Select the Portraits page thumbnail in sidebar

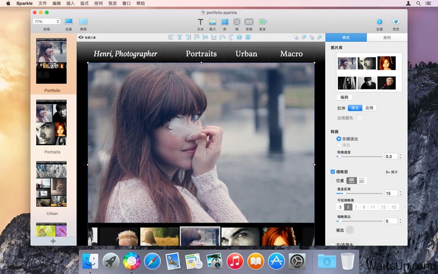click(x=51, y=122)
